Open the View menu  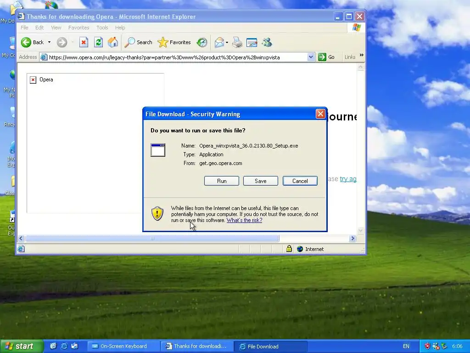point(56,28)
